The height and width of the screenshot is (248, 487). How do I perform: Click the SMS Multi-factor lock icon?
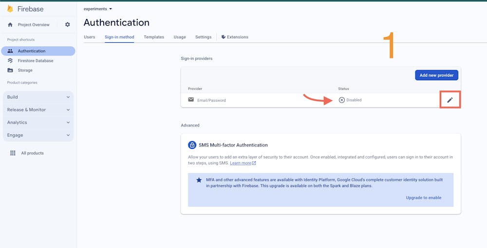coord(192,145)
